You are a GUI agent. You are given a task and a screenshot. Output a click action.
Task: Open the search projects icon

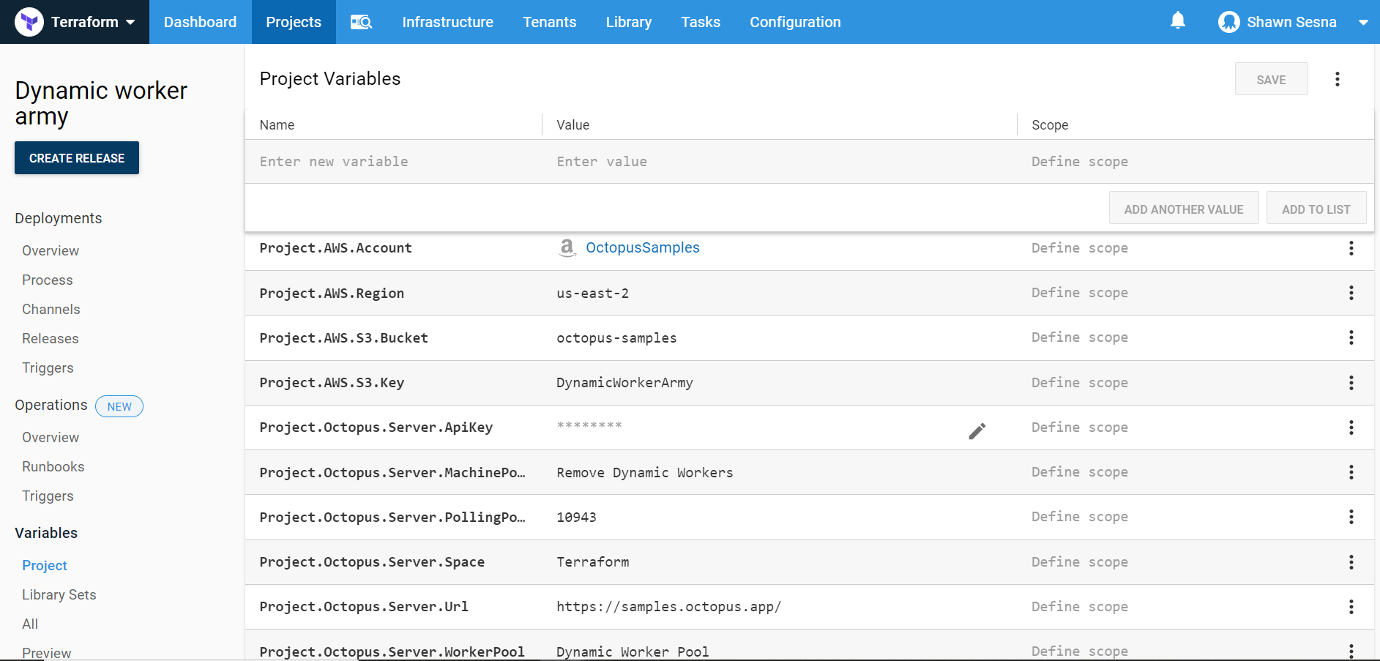(361, 22)
